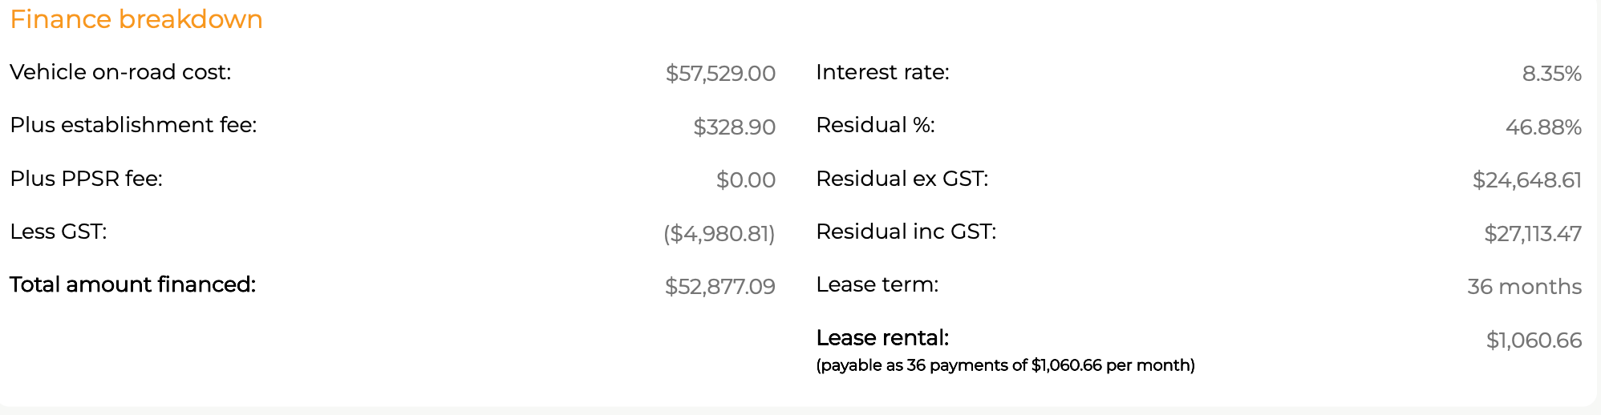This screenshot has width=1601, height=415.
Task: Click the $27,113.47 residual inc GST value
Action: tap(1532, 234)
